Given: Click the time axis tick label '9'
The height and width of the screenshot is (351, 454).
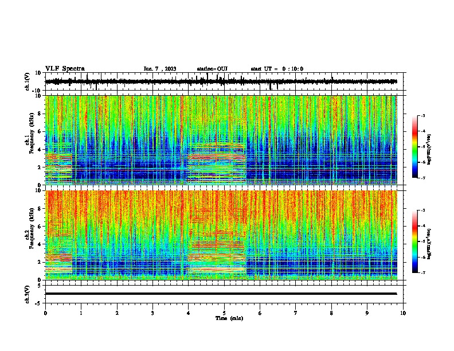Looking at the screenshot, I should coord(367,313).
